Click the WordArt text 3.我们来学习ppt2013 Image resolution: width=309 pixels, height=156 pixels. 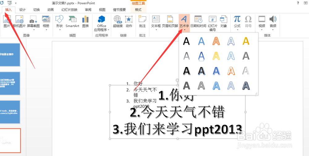click(178, 129)
